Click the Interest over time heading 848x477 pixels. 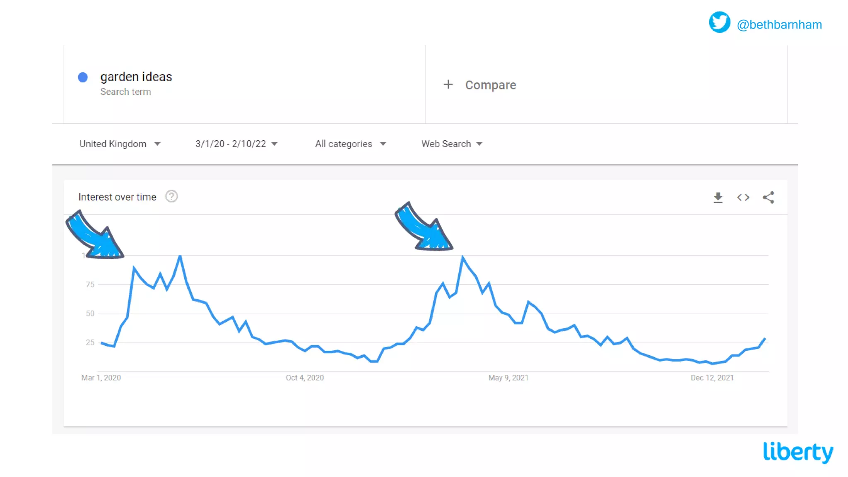(x=117, y=197)
